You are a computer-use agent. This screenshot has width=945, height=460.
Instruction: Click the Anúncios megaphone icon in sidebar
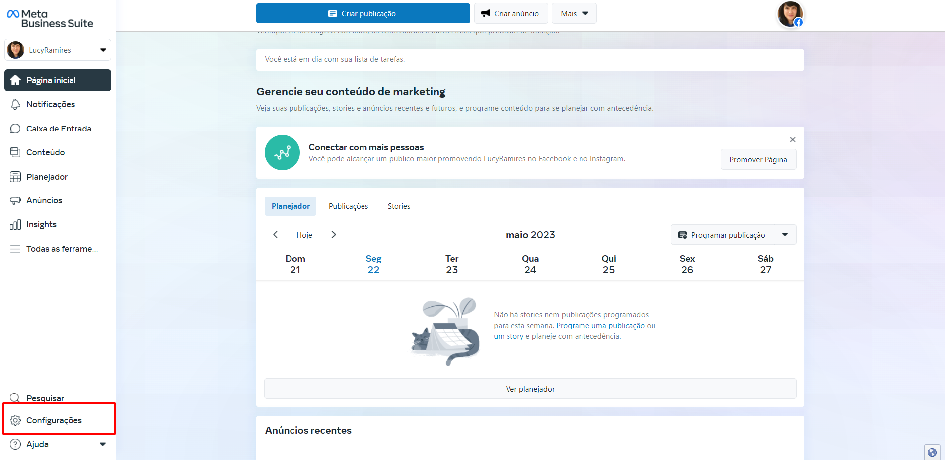(15, 200)
